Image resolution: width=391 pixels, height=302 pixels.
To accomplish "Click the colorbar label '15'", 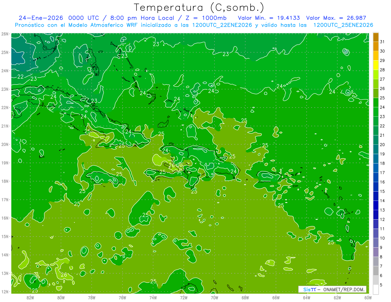I will point(382,191).
